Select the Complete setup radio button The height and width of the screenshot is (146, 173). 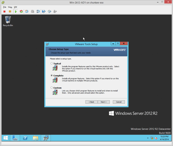(x=52, y=76)
